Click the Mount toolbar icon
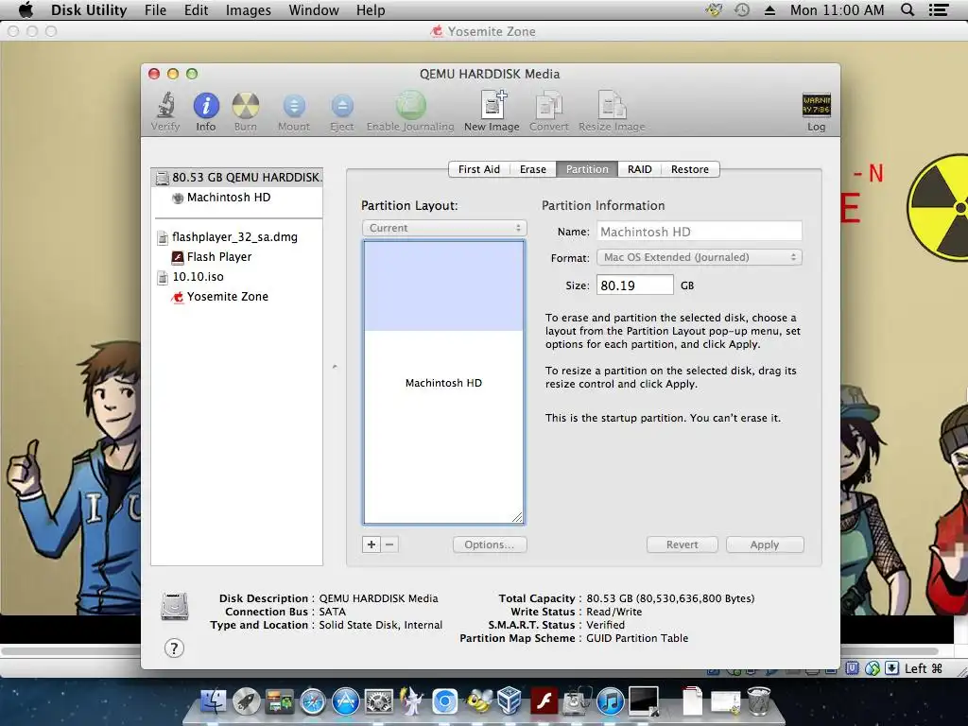The width and height of the screenshot is (968, 726). pyautogui.click(x=294, y=112)
